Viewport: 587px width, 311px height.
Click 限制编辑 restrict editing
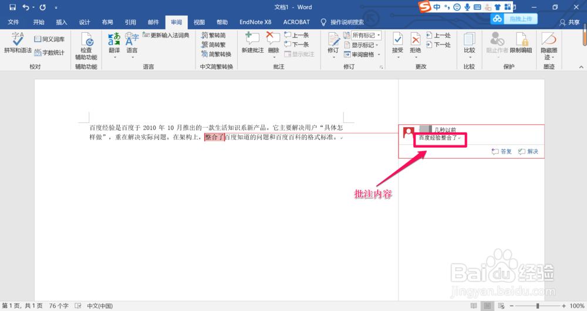(x=521, y=43)
